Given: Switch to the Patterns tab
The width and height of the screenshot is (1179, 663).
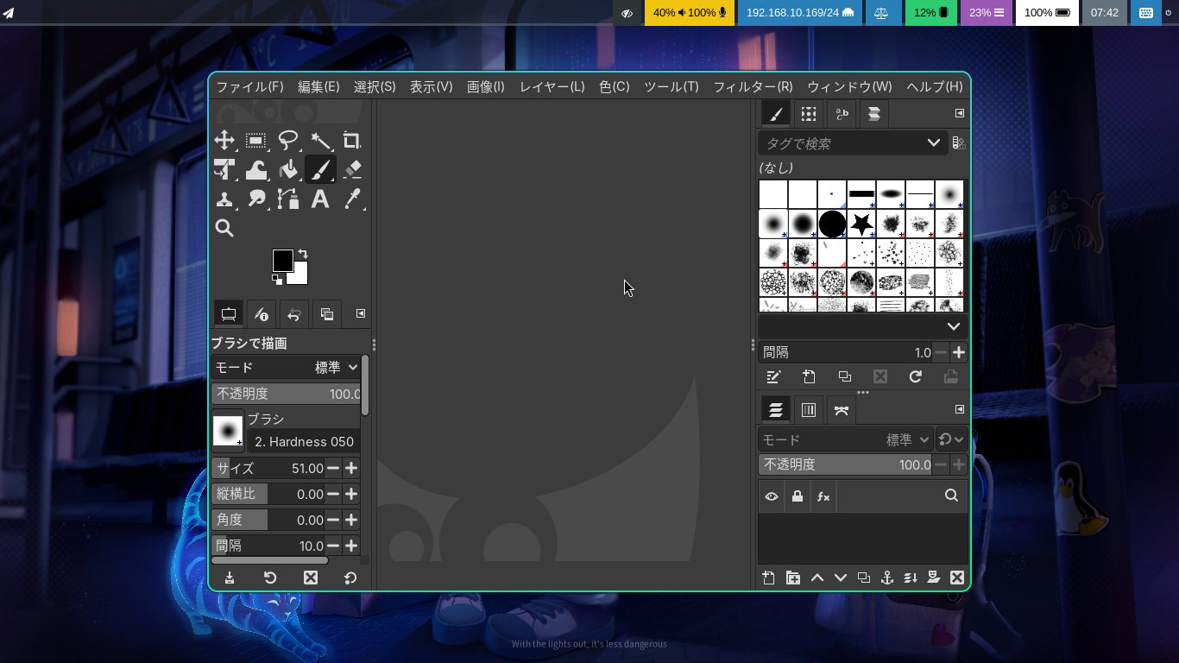Looking at the screenshot, I should coord(808,114).
